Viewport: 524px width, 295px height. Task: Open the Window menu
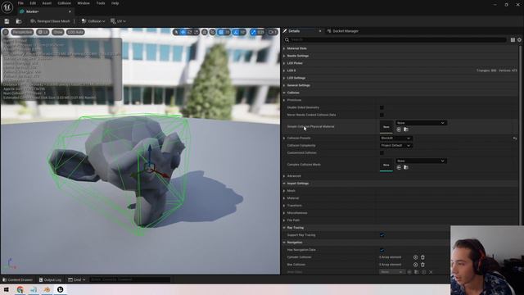coord(84,3)
